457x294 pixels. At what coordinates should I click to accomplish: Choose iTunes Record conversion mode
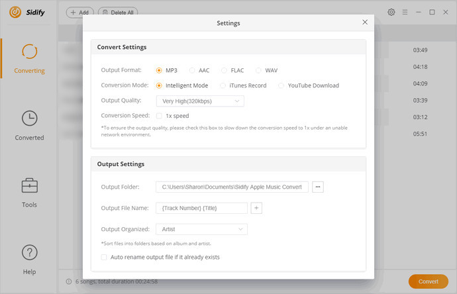223,85
